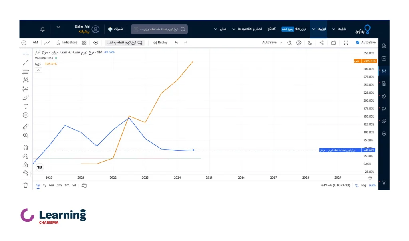Toggle the dark theme moon icon
The image size is (409, 241).
(310, 43)
